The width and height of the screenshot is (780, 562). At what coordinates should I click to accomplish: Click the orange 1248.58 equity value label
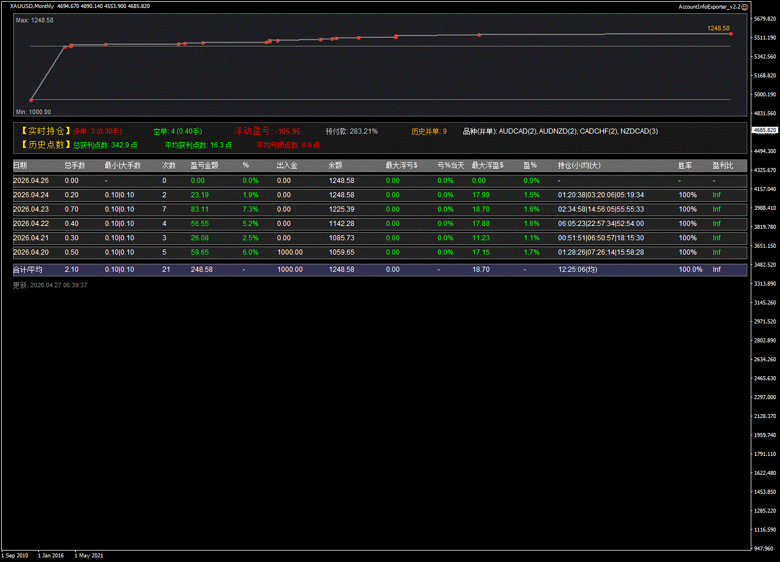click(x=718, y=28)
